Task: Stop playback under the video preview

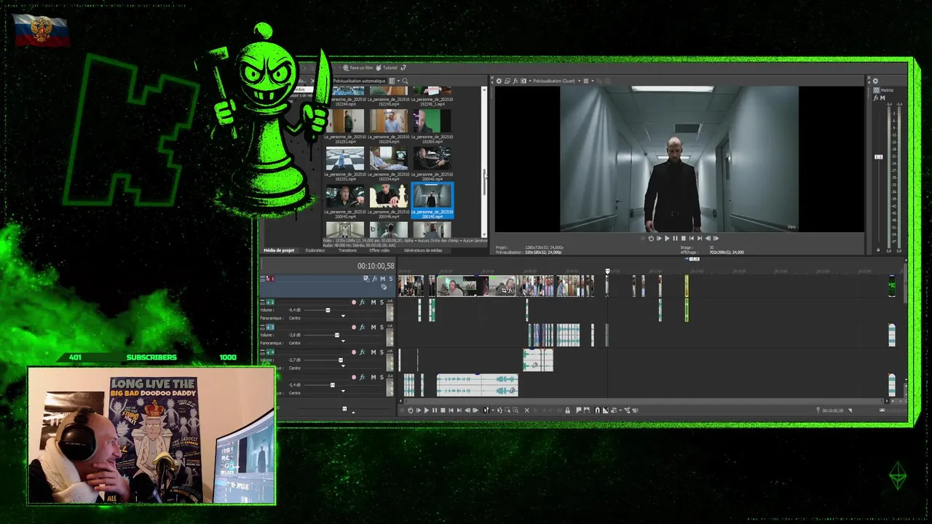Action: (684, 238)
